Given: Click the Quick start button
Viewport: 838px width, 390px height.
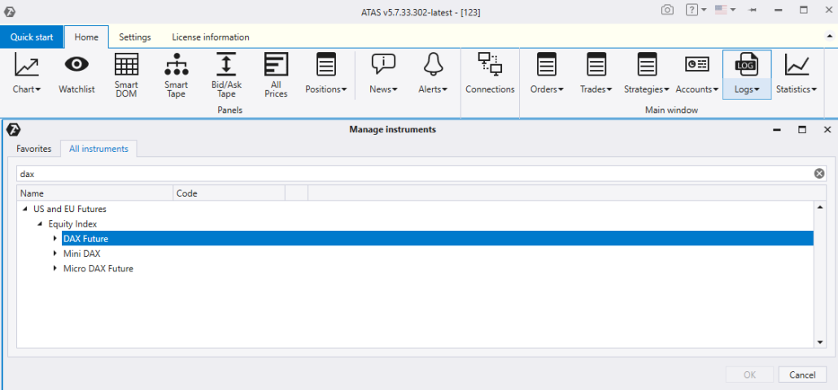Looking at the screenshot, I should (x=33, y=37).
